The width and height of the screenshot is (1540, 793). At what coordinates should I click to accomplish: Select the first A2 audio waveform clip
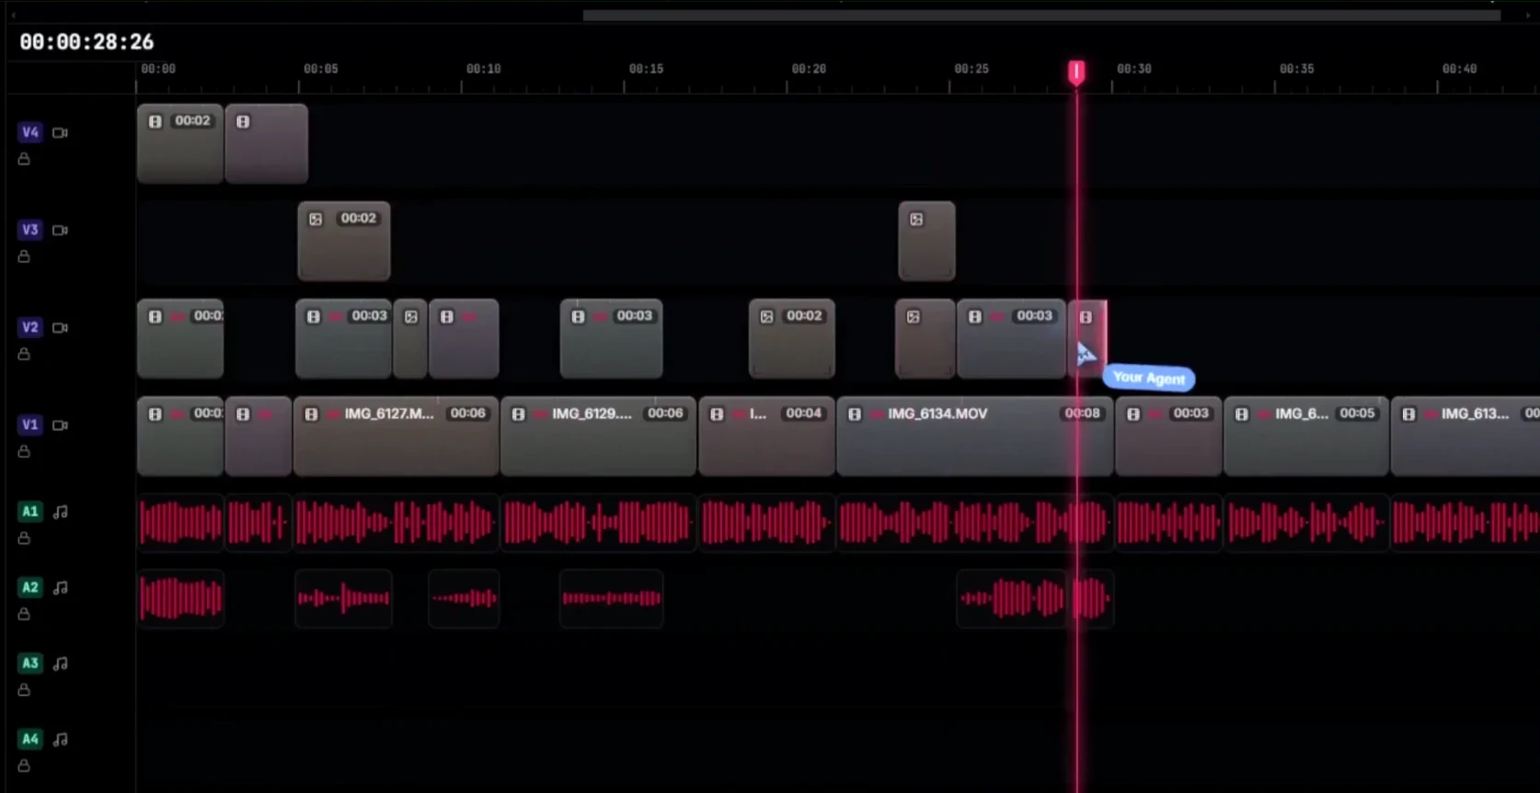pyautogui.click(x=180, y=598)
